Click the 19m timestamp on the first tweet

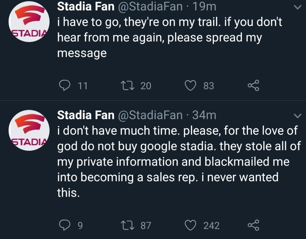click(203, 6)
